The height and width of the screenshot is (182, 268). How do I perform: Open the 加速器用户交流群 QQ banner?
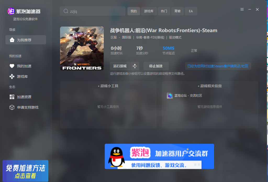pos(159,156)
